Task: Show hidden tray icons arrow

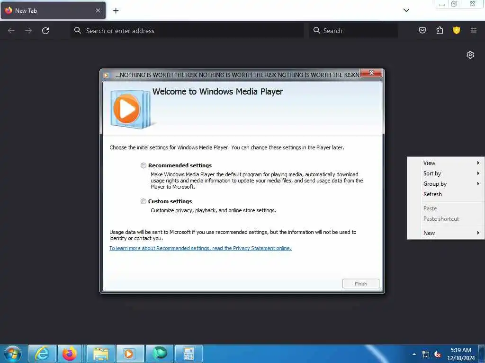Action: [x=414, y=354]
